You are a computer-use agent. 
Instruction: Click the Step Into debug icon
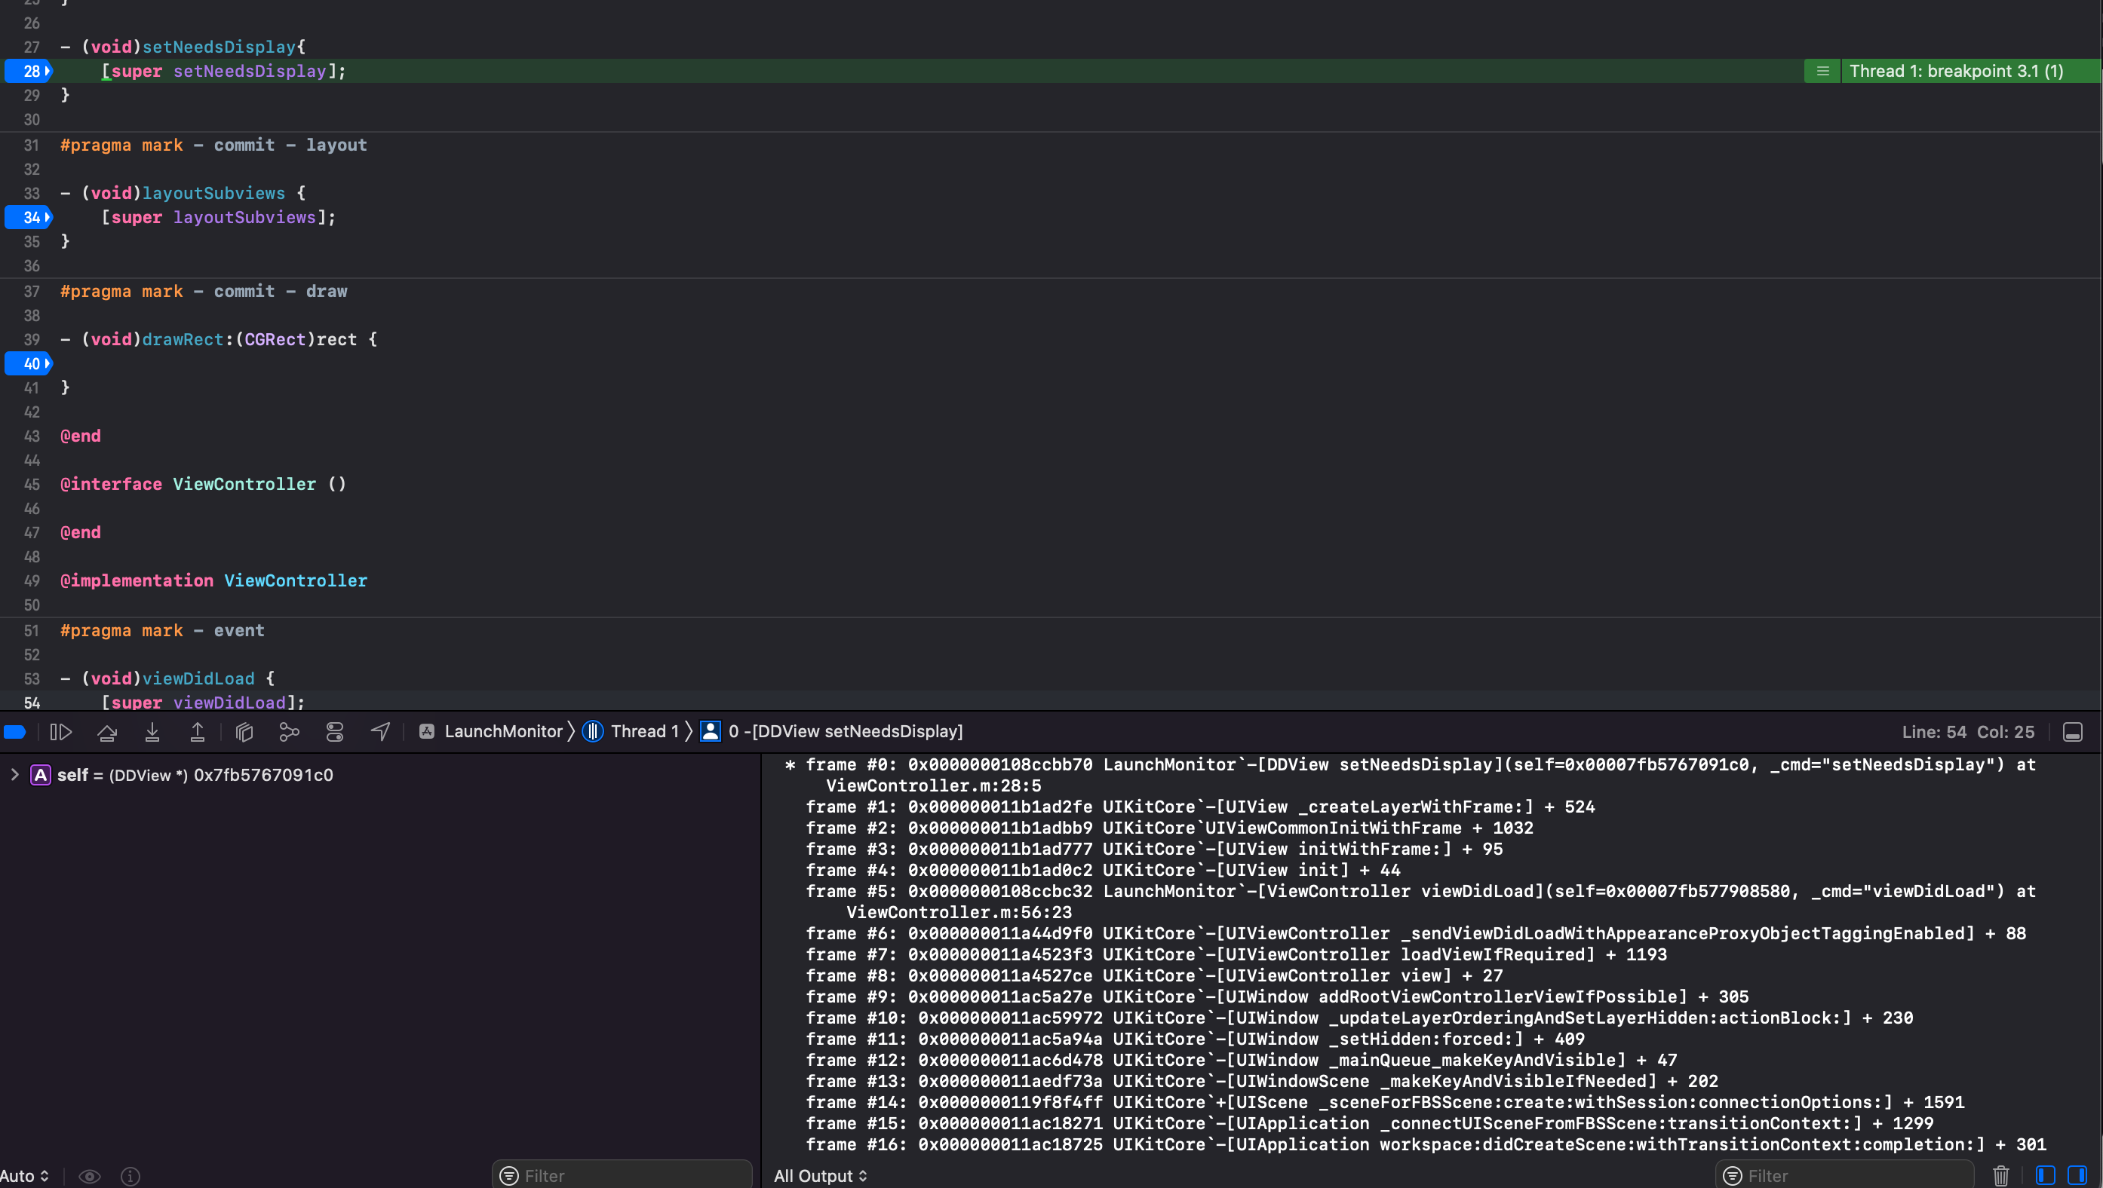[x=152, y=732]
